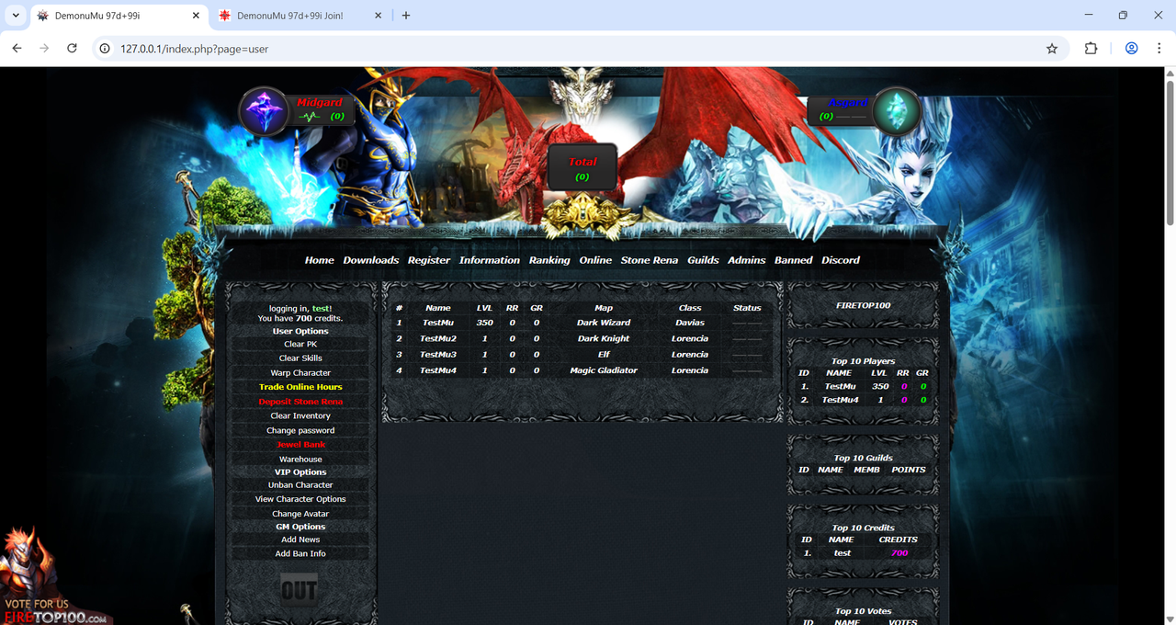Open View Character Options link

pos(300,500)
